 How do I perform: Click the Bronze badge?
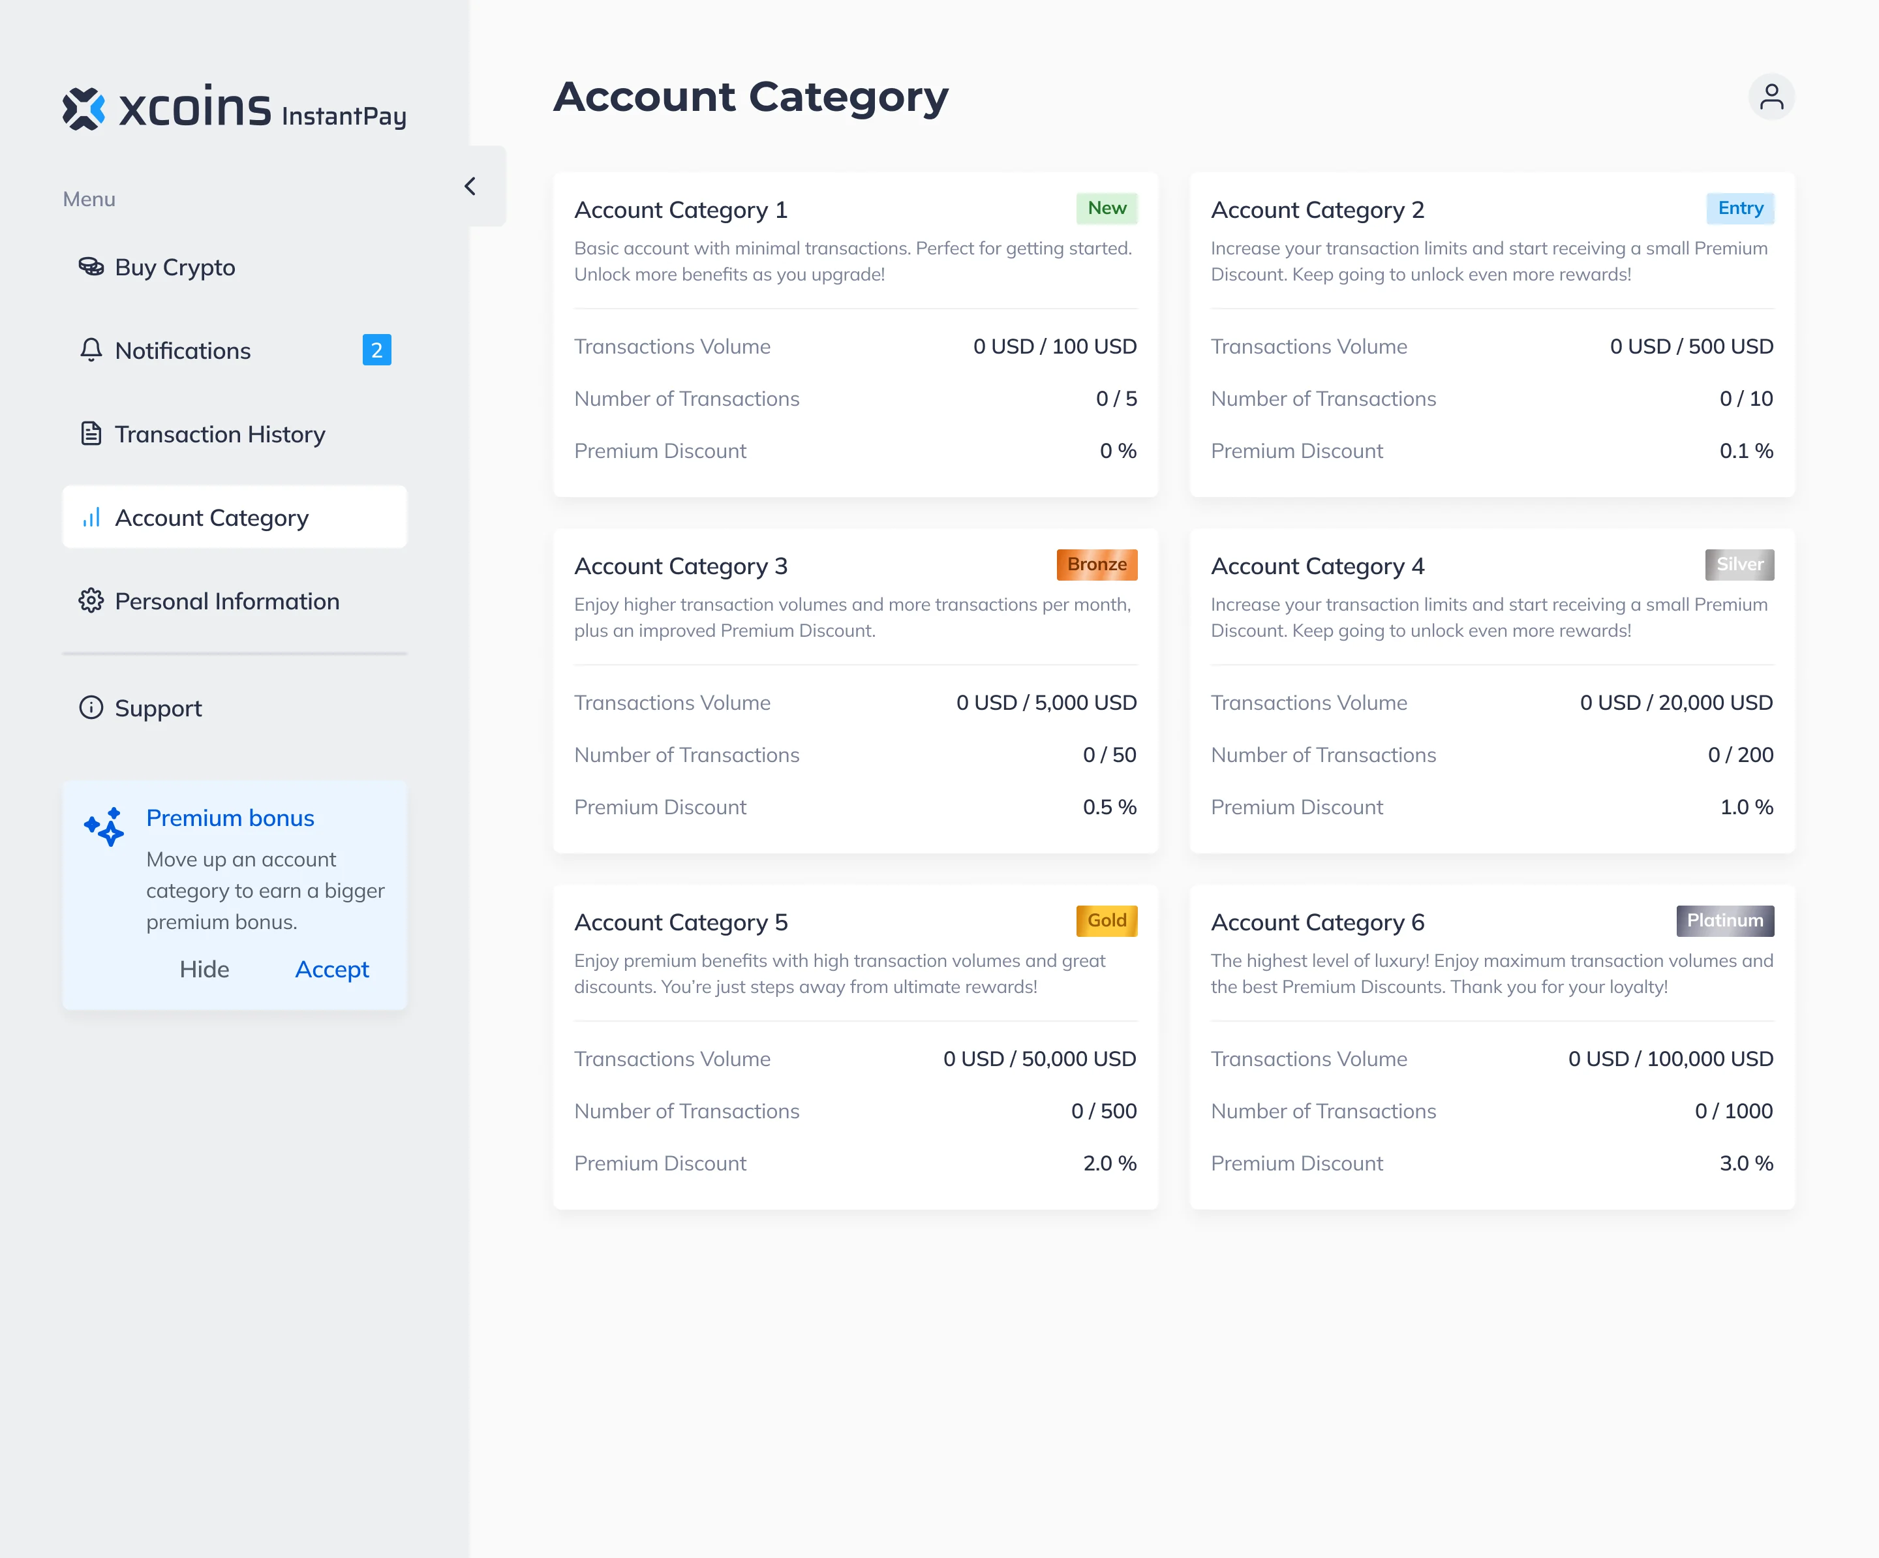pos(1097,564)
